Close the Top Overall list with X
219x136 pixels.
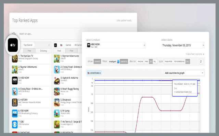(x=49, y=45)
